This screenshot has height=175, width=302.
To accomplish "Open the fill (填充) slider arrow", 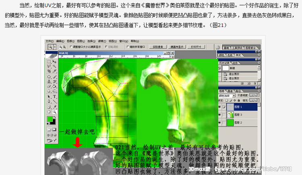I will pyautogui.click(x=258, y=100).
